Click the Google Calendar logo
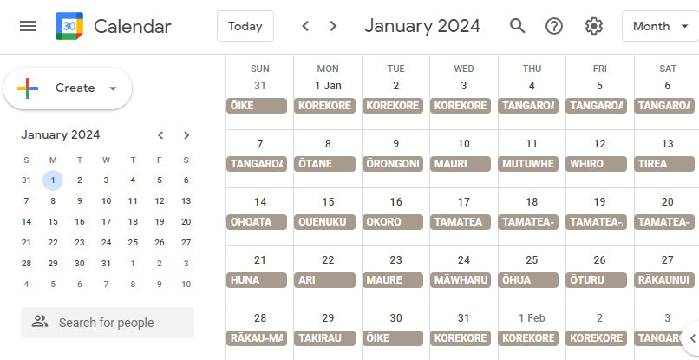 point(69,26)
